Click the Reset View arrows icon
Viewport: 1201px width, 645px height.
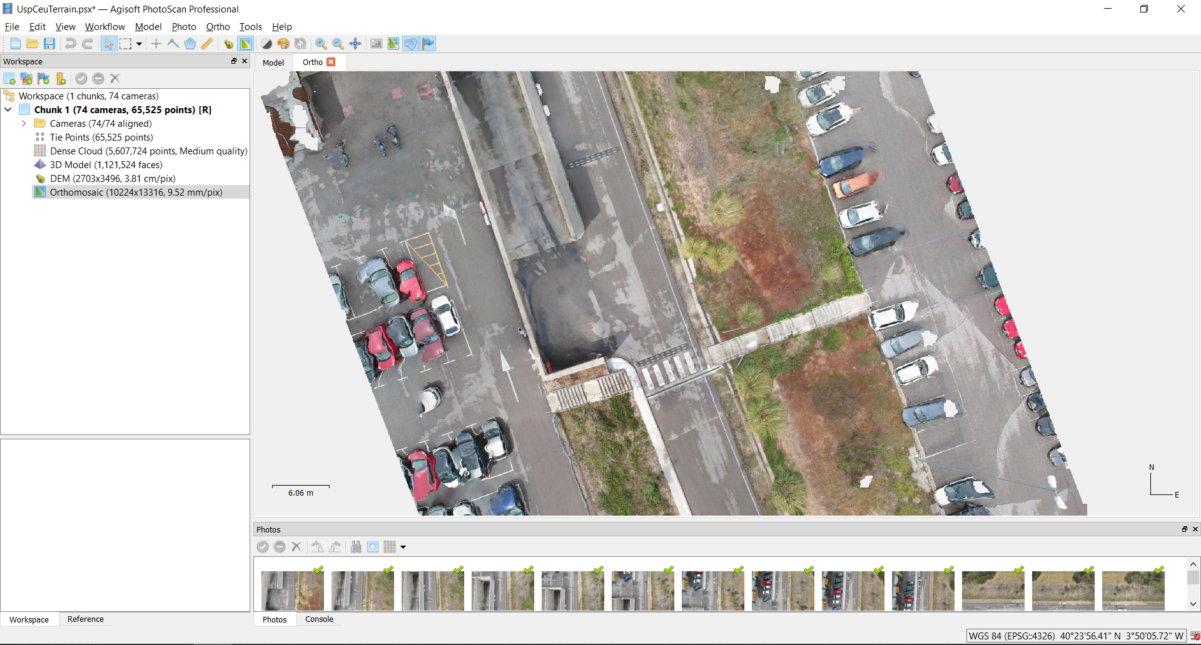point(355,44)
